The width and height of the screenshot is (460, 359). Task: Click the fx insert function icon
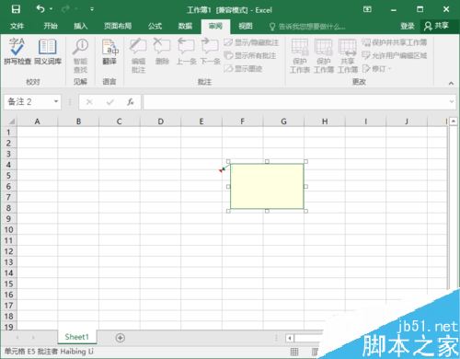point(131,101)
